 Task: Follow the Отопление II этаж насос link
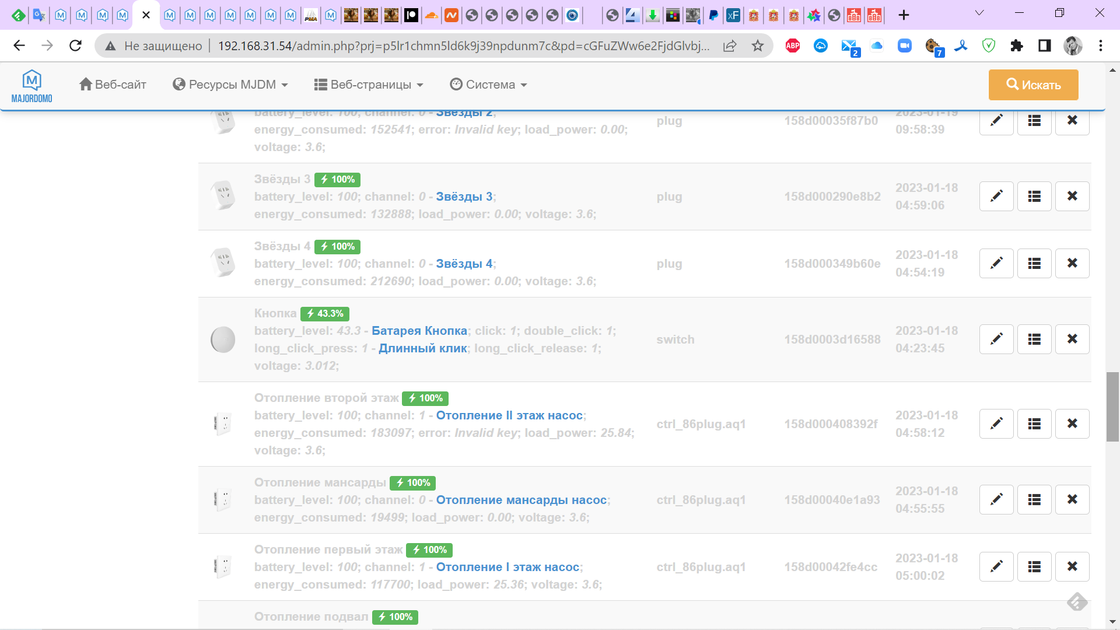pos(509,415)
